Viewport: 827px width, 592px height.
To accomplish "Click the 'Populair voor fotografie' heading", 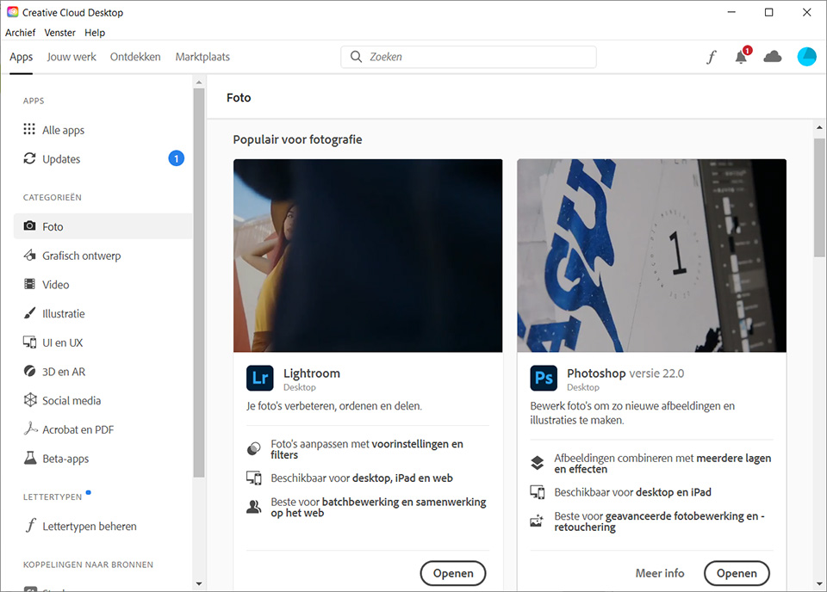I will tap(297, 139).
